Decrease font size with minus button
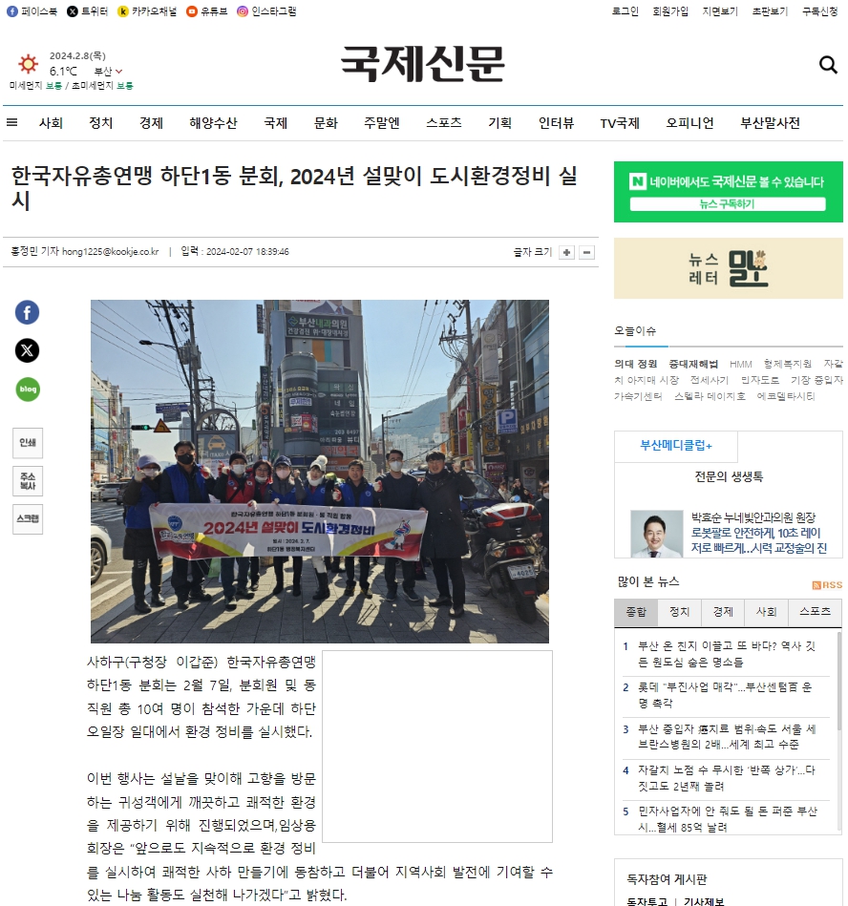The height and width of the screenshot is (906, 848). [x=586, y=252]
